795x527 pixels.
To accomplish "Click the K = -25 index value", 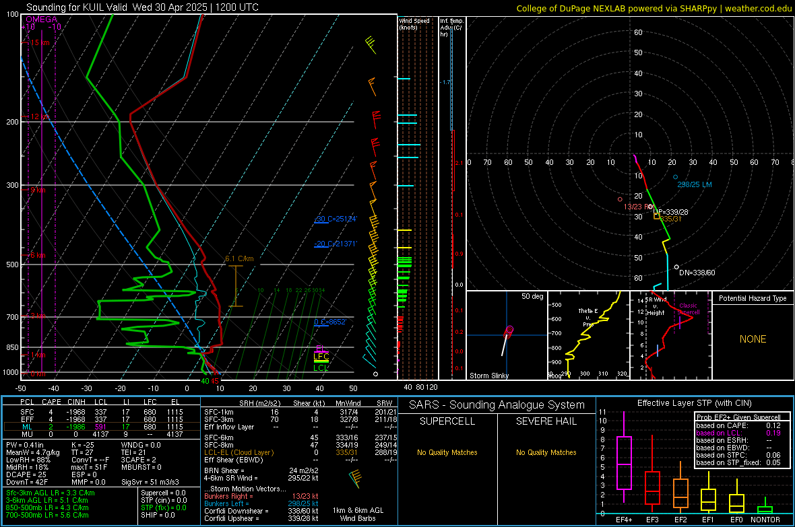I will click(x=83, y=445).
